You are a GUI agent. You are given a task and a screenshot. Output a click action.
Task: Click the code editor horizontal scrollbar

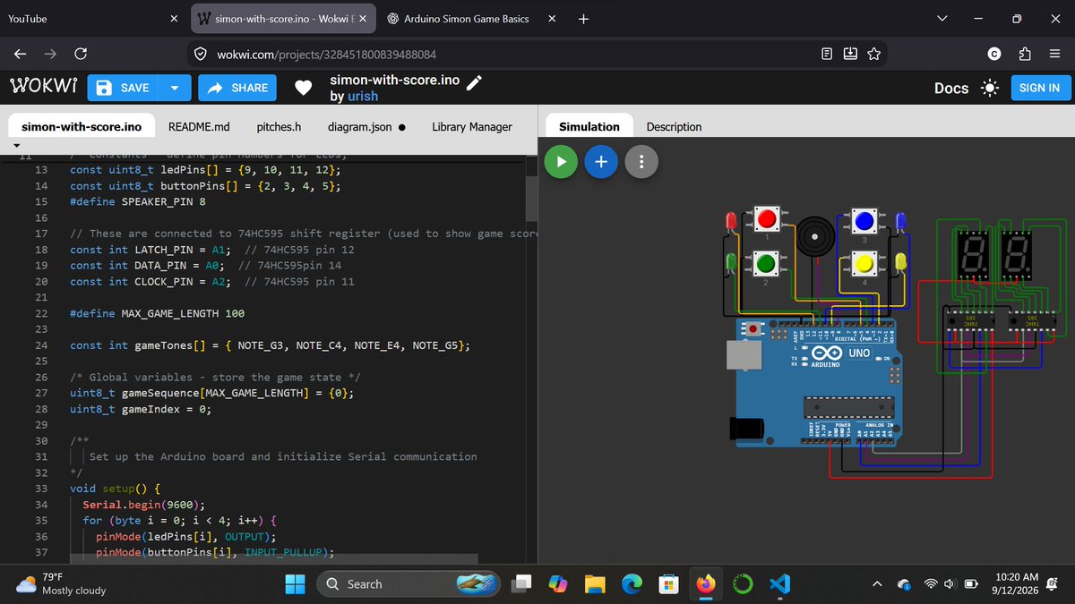click(x=274, y=559)
